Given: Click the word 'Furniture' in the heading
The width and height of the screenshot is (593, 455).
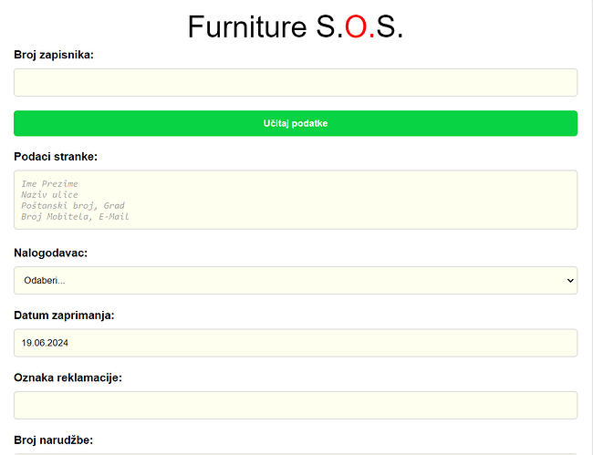Looking at the screenshot, I should click(247, 27).
